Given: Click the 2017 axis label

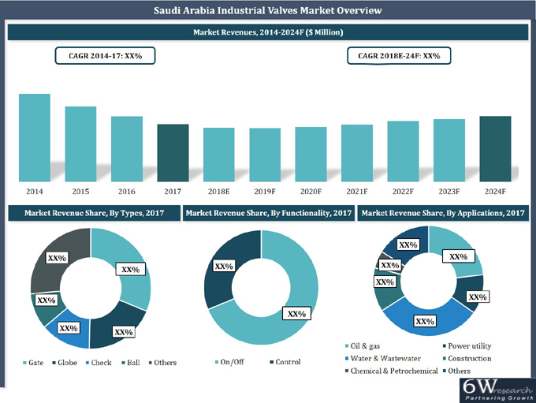Looking at the screenshot, I should coord(173,192).
